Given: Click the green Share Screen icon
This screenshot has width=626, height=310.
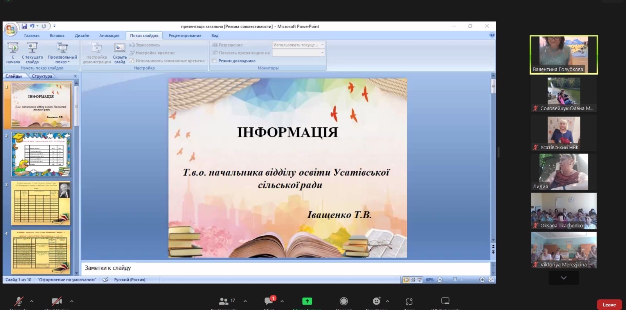Looking at the screenshot, I should coord(307,301).
